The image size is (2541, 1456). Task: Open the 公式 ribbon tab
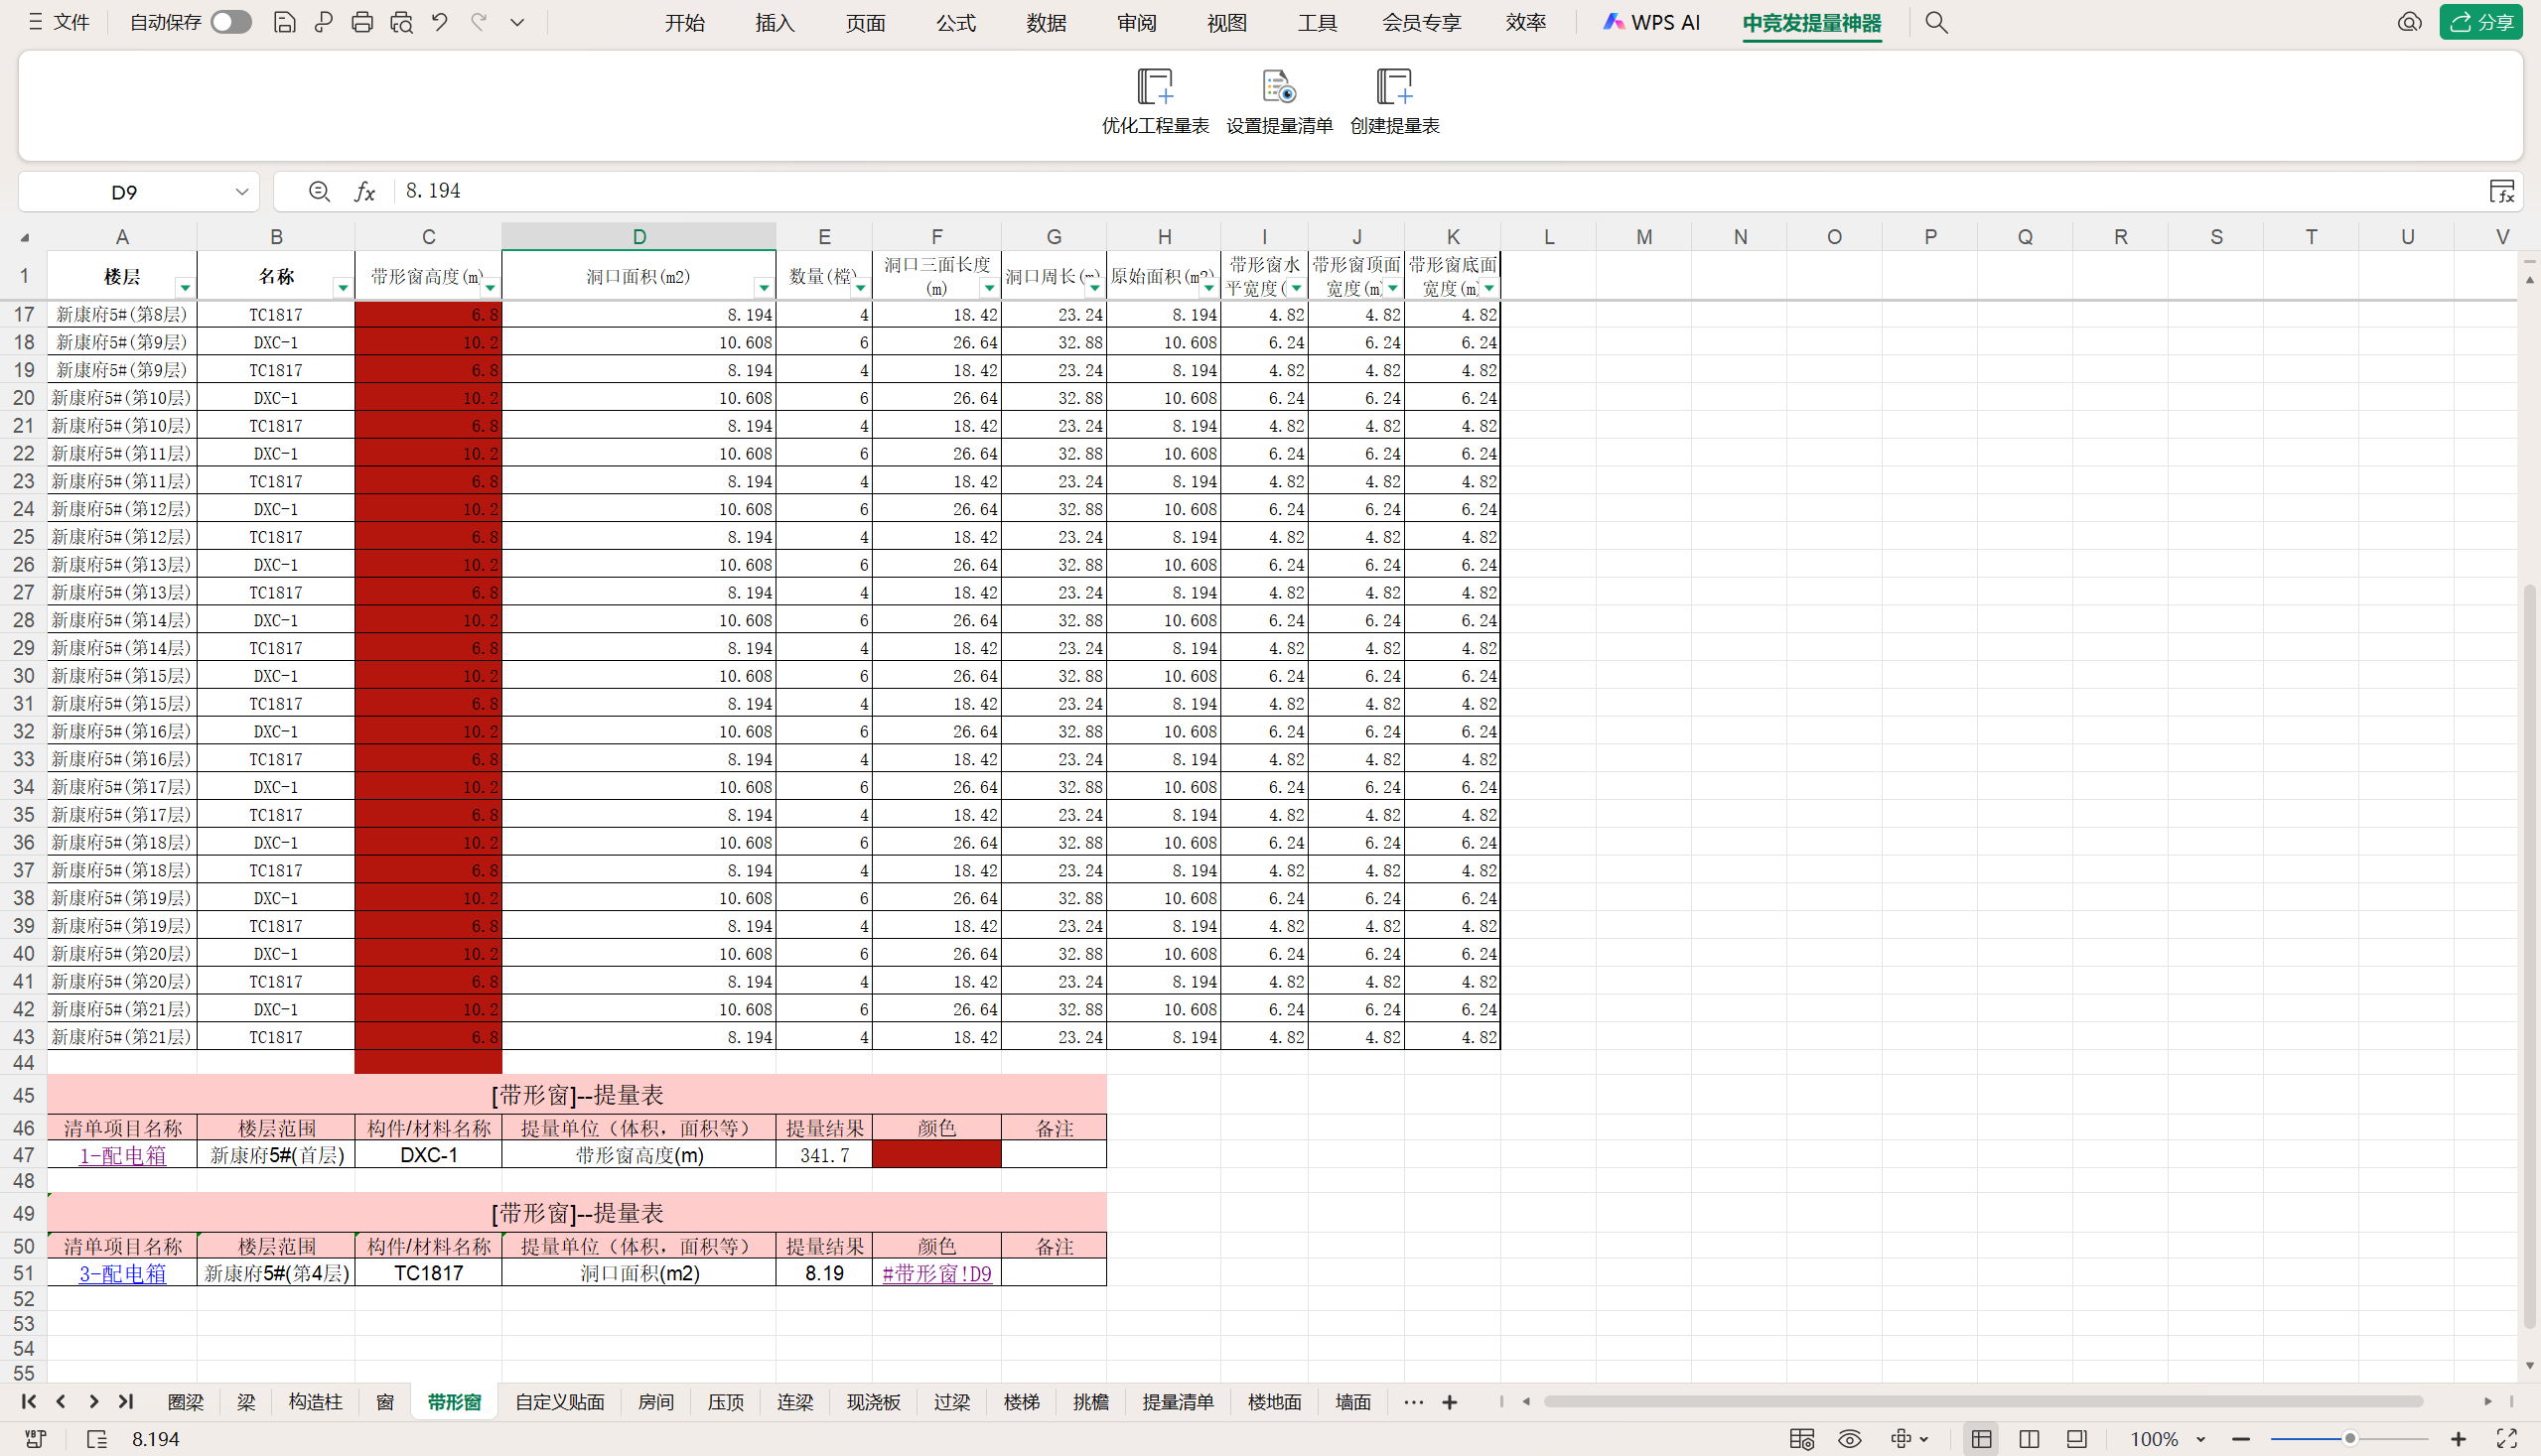point(954,22)
